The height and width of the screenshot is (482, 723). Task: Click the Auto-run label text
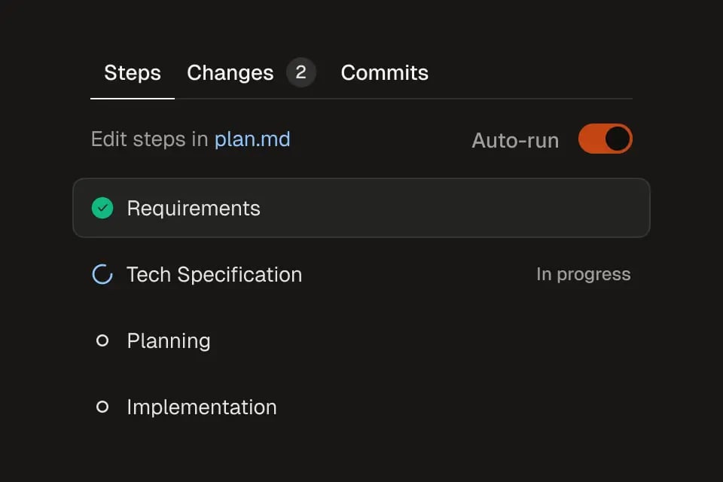[x=515, y=141]
